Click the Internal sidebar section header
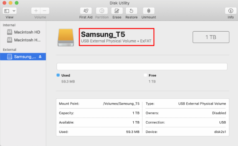The width and height of the screenshot is (238, 146). tap(9, 25)
